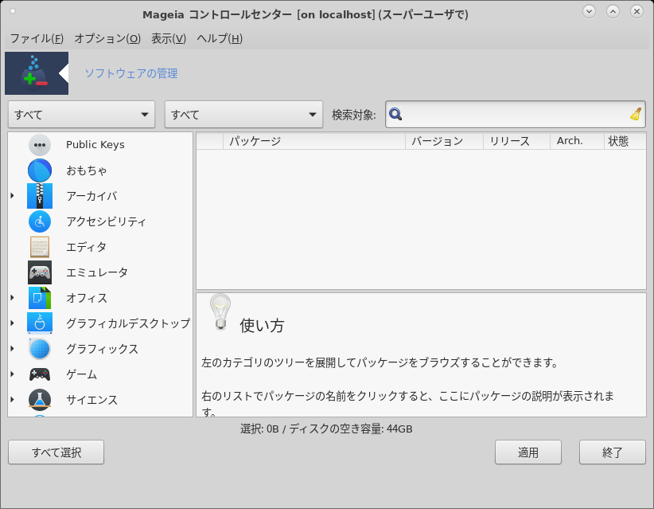Image resolution: width=654 pixels, height=509 pixels.
Task: Expand the アーカイバ category
Action: [x=12, y=195]
